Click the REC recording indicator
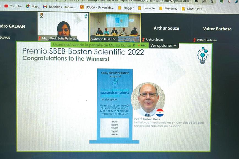This screenshot has height=159, width=239. pos(142,45)
